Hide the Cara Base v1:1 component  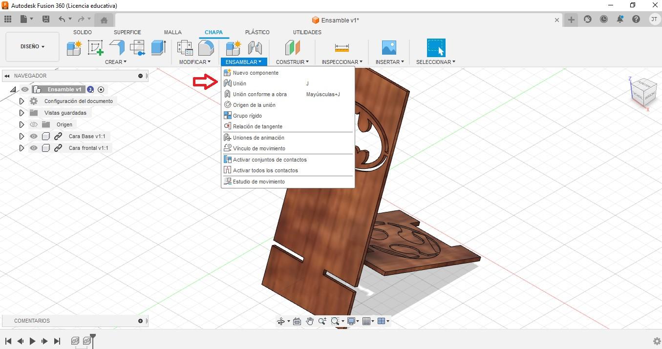(34, 136)
